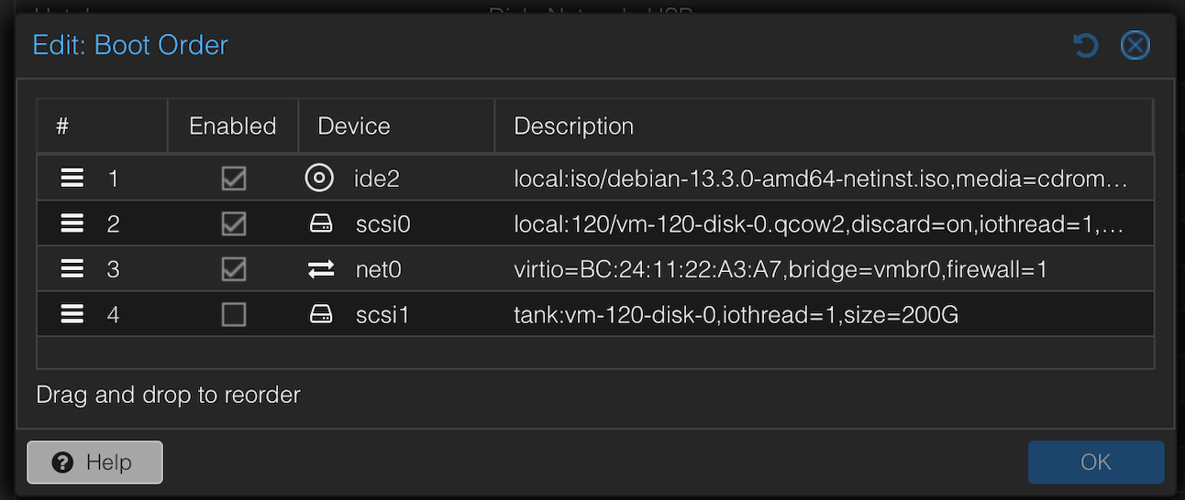Click the drag handle for boot entry 3
Image resolution: width=1185 pixels, height=500 pixels.
(x=72, y=269)
